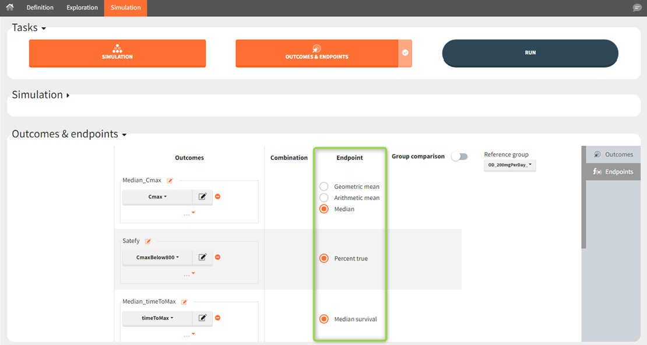Switch to the Exploration tab
647x345 pixels.
pos(82,8)
